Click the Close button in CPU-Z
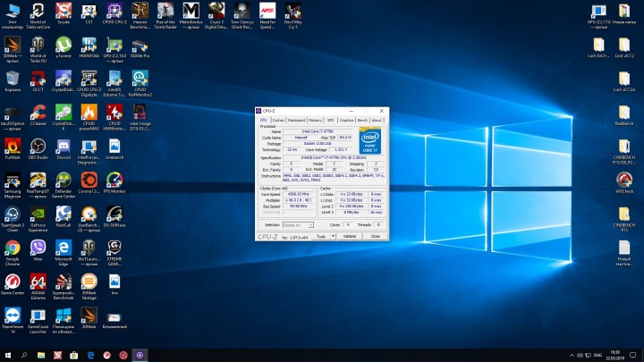Image resolution: width=644 pixels, height=362 pixels. point(375,236)
